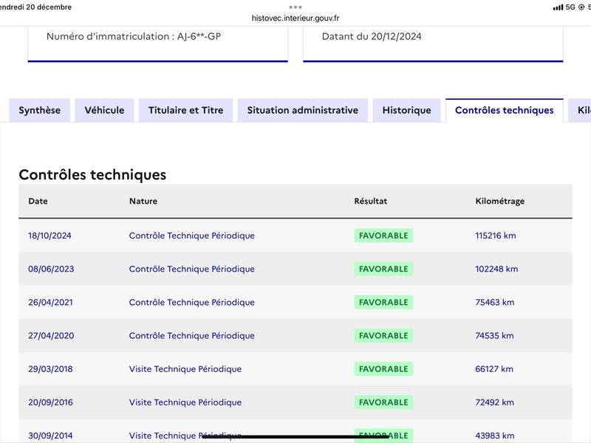591x443 pixels.
Task: Click the 72492 km mileage value
Action: (494, 402)
